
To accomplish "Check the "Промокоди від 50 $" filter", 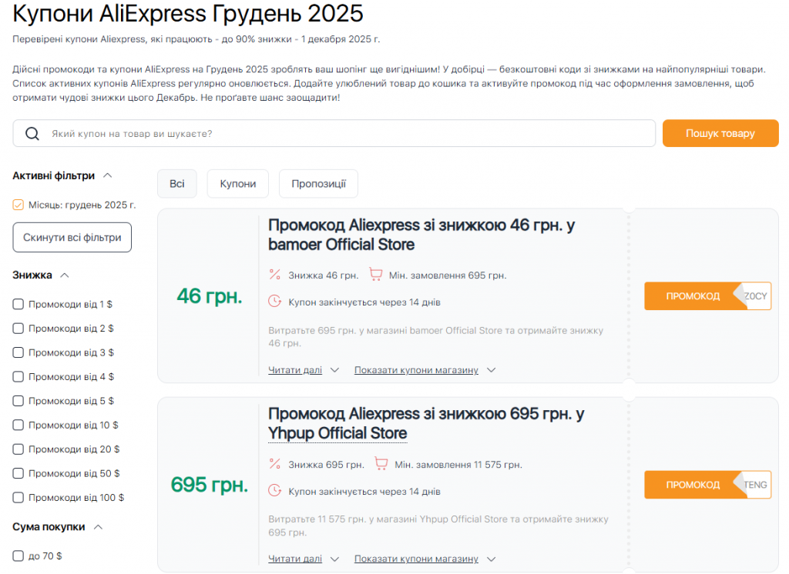I will coord(18,473).
